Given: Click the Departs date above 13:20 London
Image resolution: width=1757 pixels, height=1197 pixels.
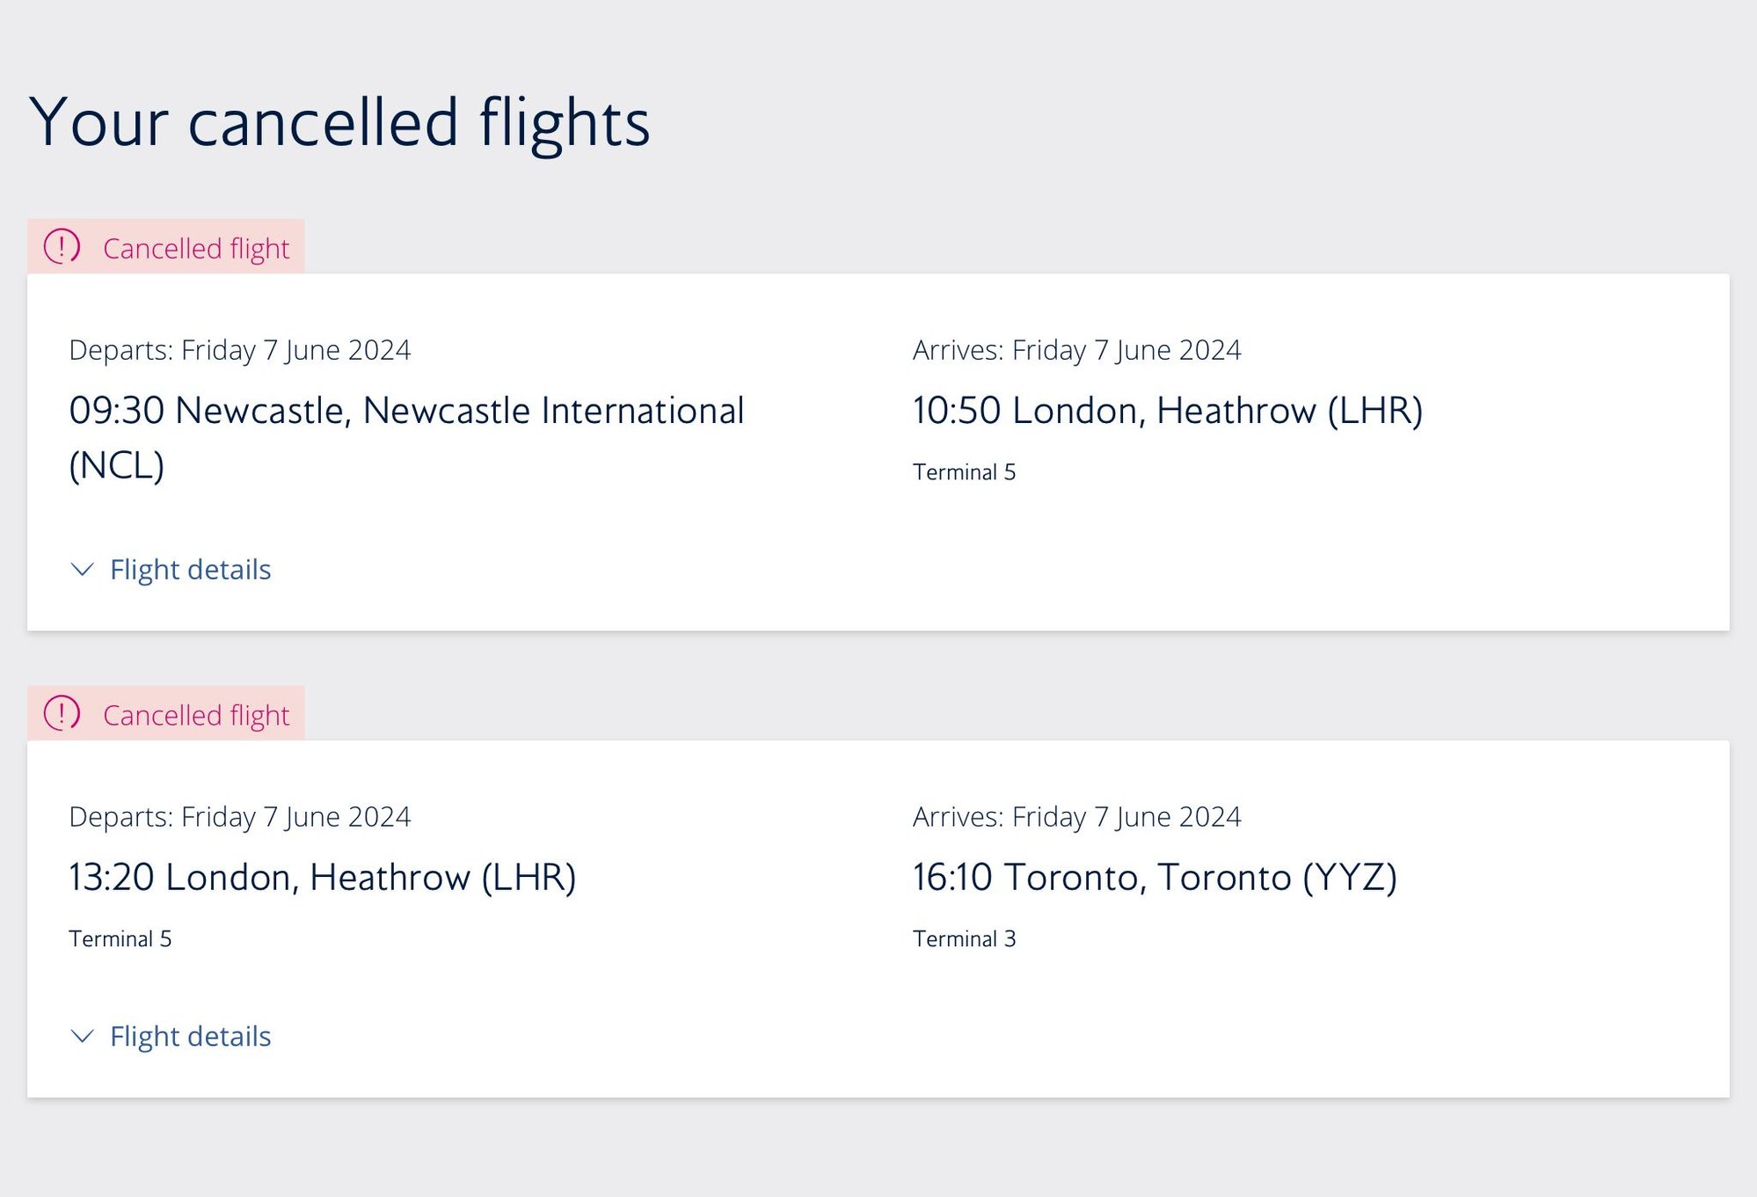Looking at the screenshot, I should [239, 817].
